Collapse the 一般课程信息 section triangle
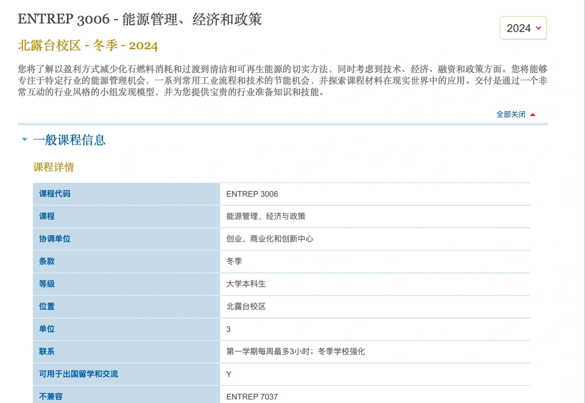585x403 pixels. [25, 140]
